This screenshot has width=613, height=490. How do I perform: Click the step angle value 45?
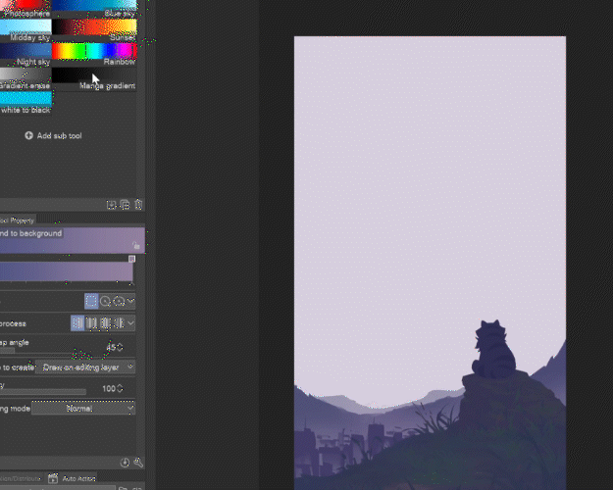click(111, 347)
